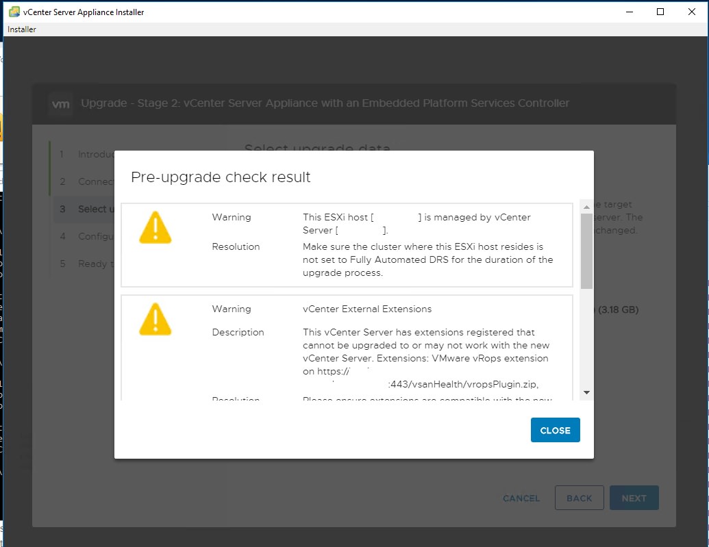Maximize the installer window
709x547 pixels.
660,12
